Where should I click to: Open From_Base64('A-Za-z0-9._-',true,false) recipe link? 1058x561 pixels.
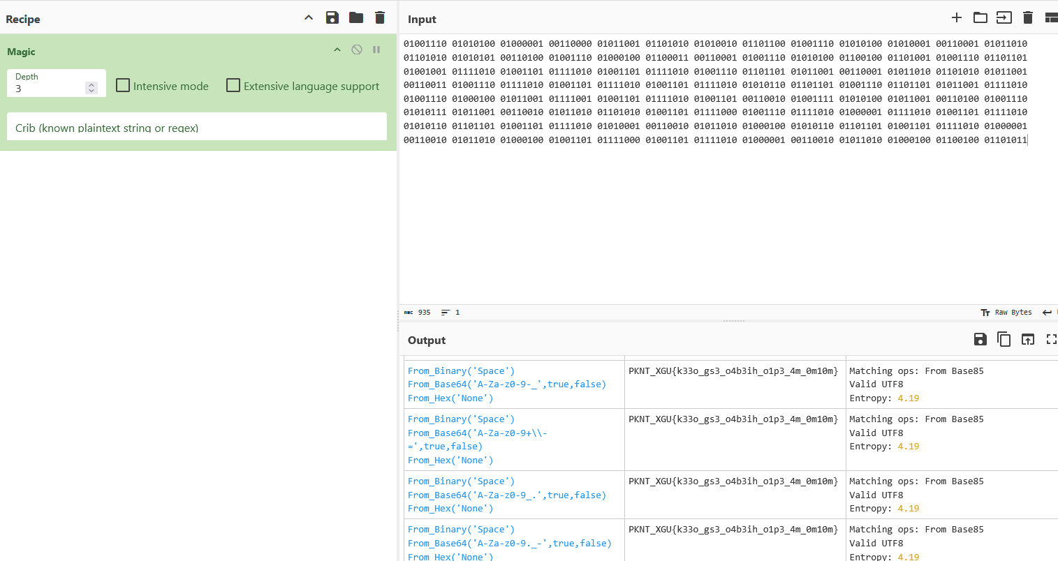coord(510,544)
